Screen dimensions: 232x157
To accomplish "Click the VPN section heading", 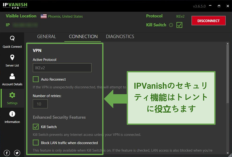I will coord(37,50).
